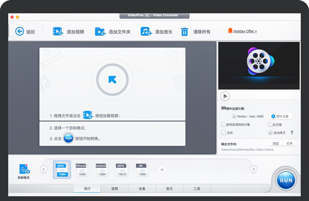
Task: Click the question mark help icon
Action: (292, 133)
